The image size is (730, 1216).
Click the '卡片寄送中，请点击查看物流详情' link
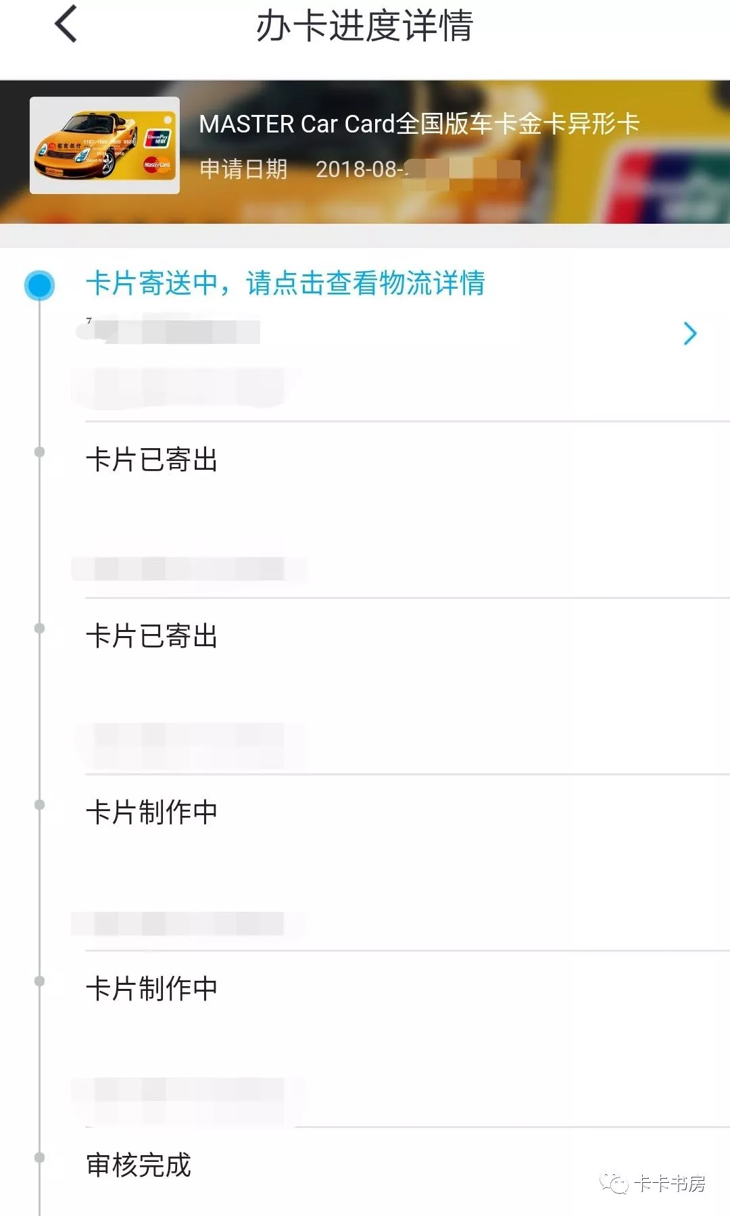point(285,283)
